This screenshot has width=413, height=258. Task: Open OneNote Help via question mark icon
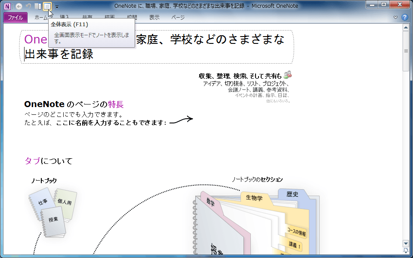404,17
